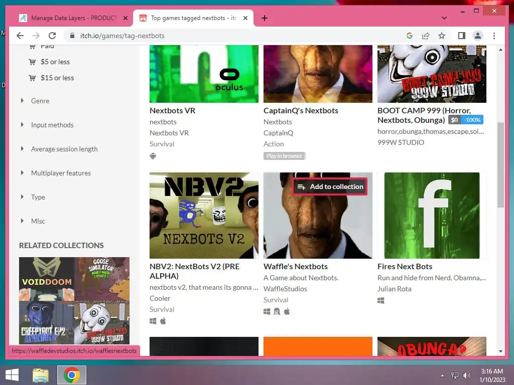
Task: Open 999W STUDIO author link
Action: coord(401,142)
